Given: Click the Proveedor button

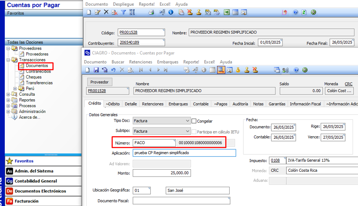Looking at the screenshot, I should pos(99,82).
